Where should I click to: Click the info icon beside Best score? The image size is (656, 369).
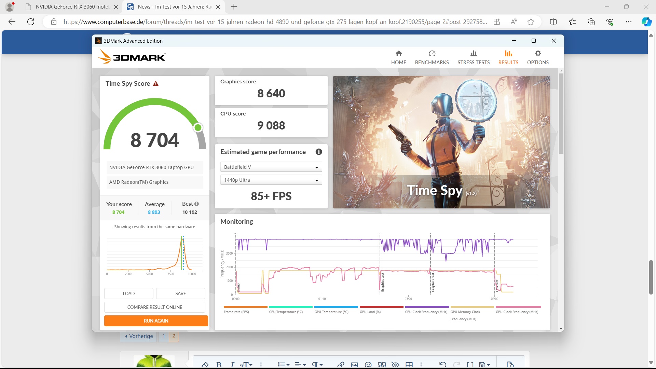coord(197,204)
